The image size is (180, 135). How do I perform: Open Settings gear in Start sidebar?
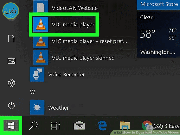coord(12,83)
